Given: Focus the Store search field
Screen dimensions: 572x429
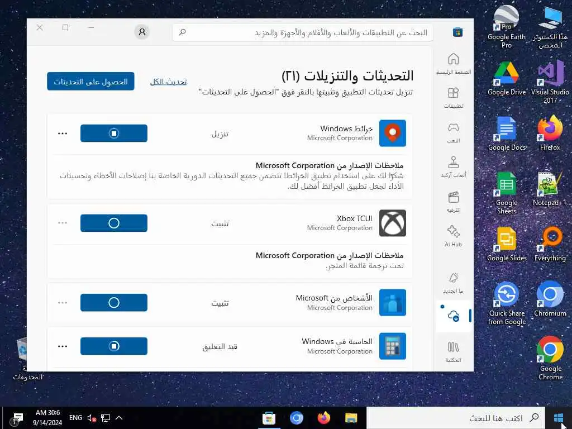Looking at the screenshot, I should (x=302, y=32).
